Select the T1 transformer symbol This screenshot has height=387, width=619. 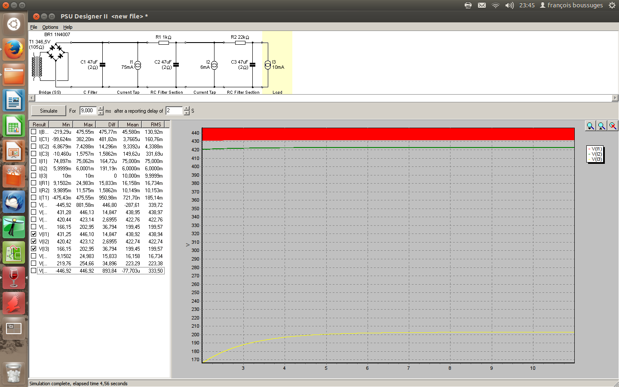pos(37,67)
